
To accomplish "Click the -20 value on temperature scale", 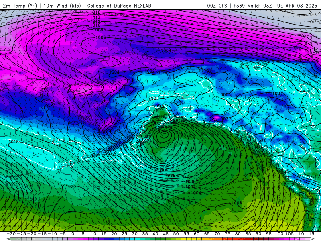I will click(x=32, y=234).
